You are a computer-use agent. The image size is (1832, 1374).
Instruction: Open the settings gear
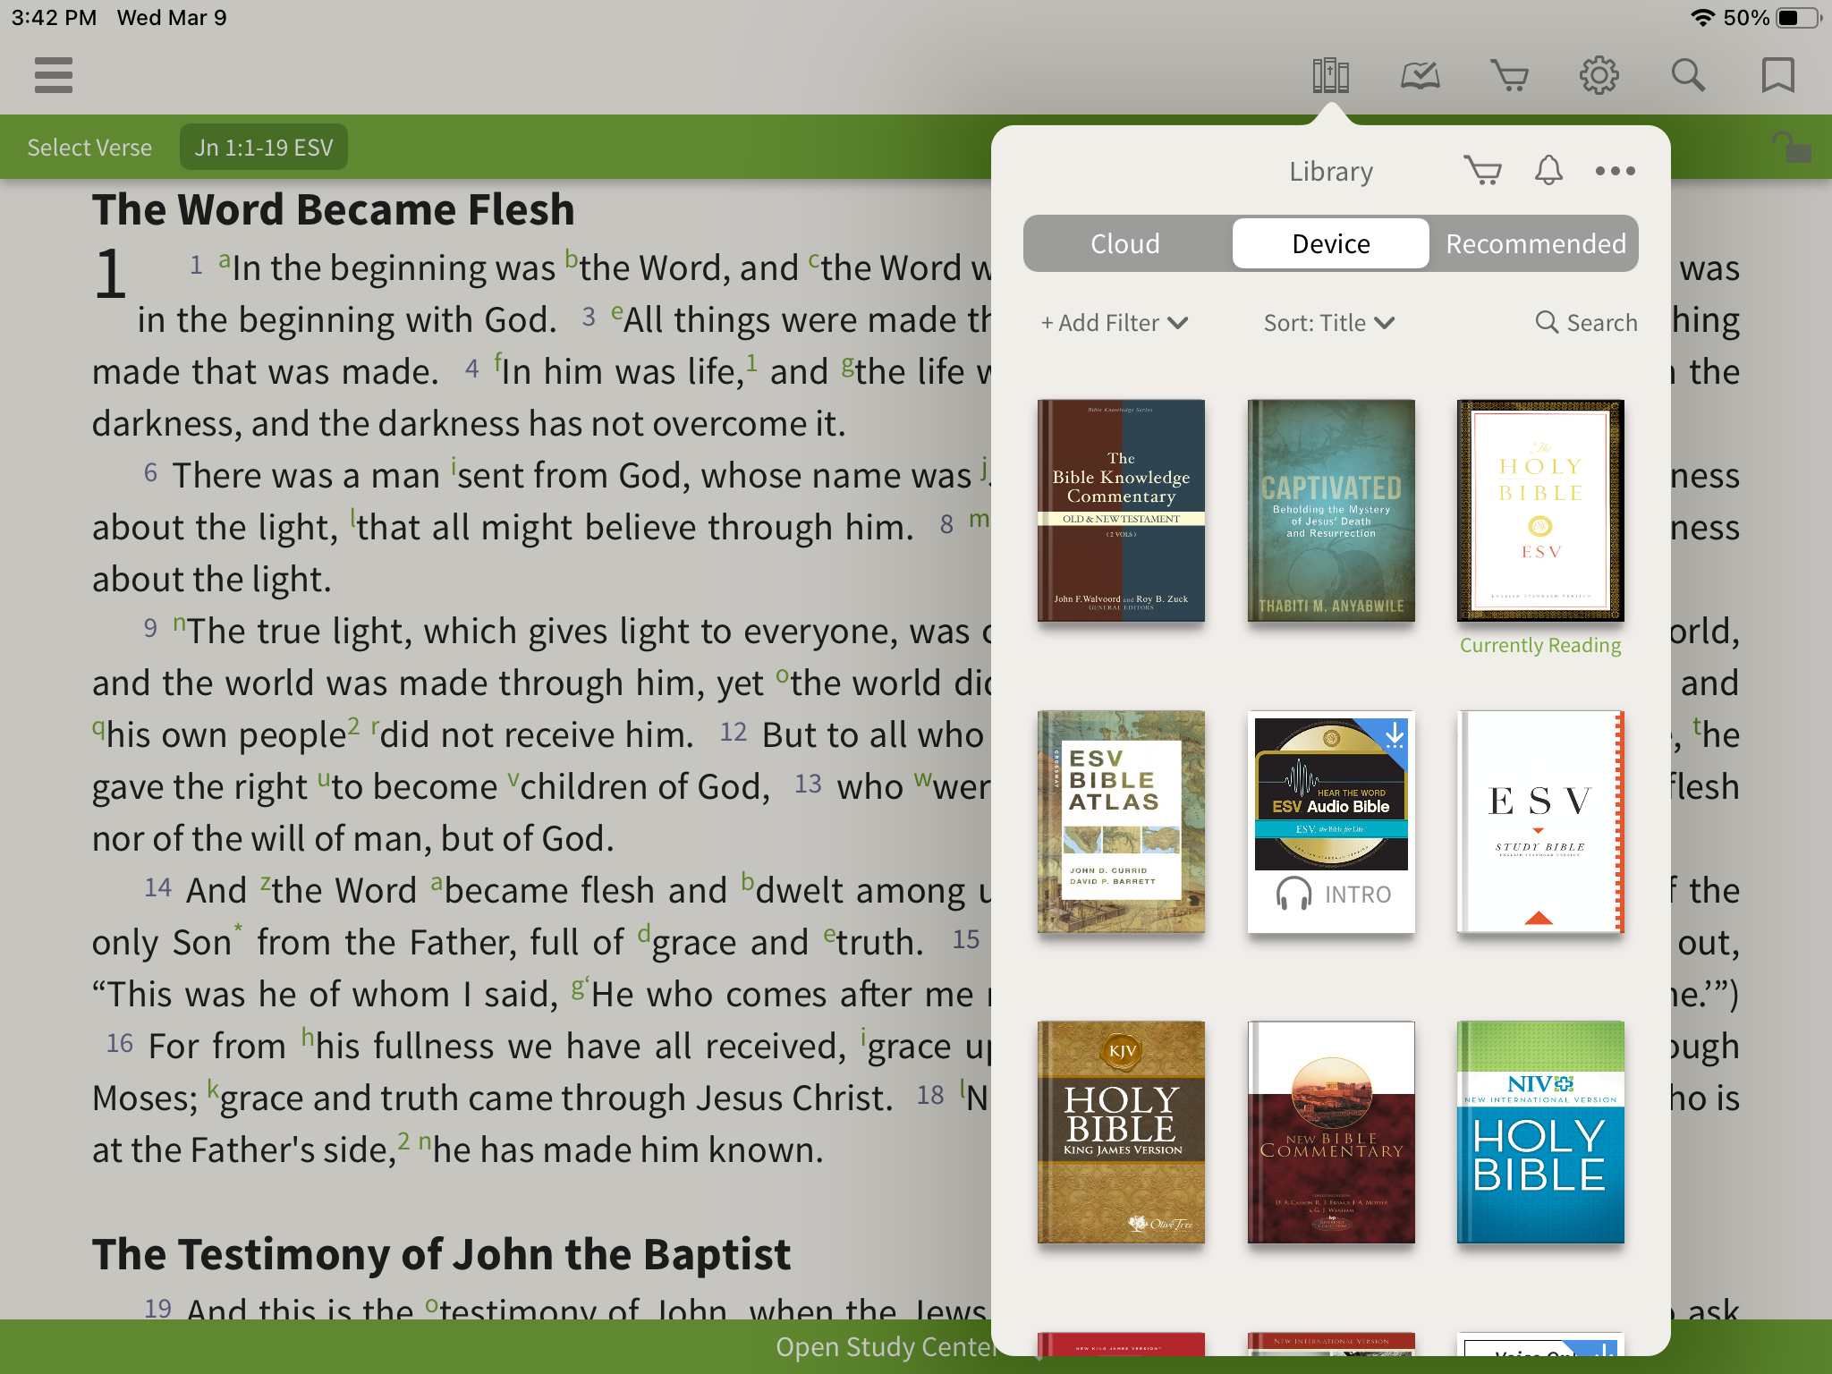point(1599,75)
